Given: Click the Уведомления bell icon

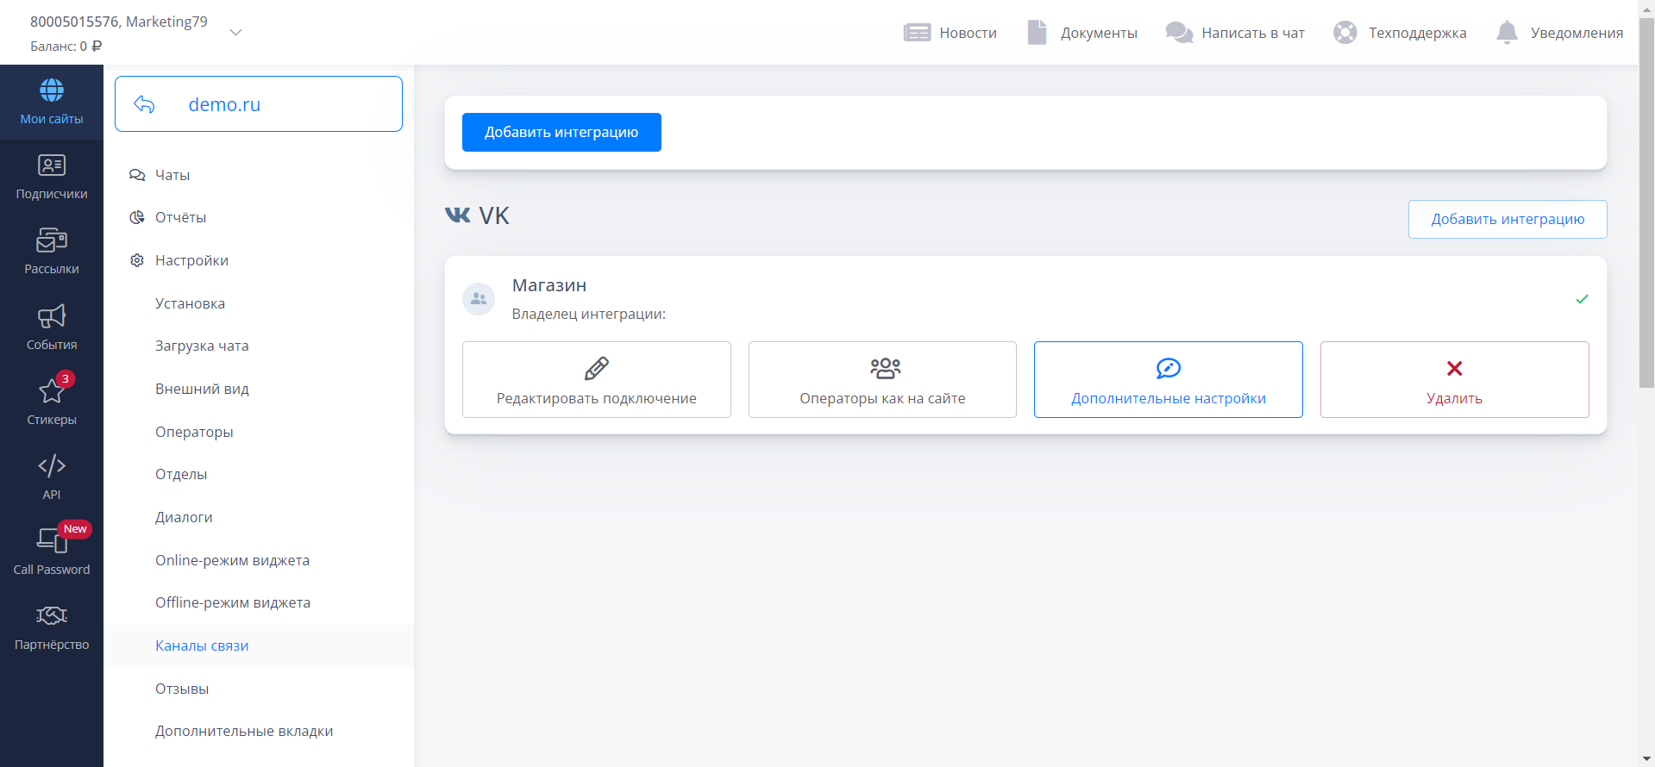Looking at the screenshot, I should tap(1507, 33).
